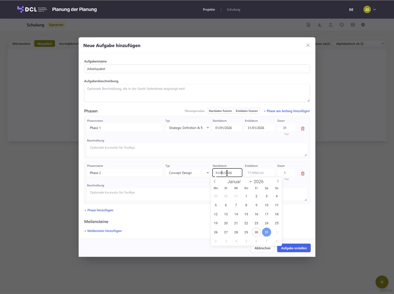
Task: Switch to Wöchentlich view tab
Action: click(21, 44)
